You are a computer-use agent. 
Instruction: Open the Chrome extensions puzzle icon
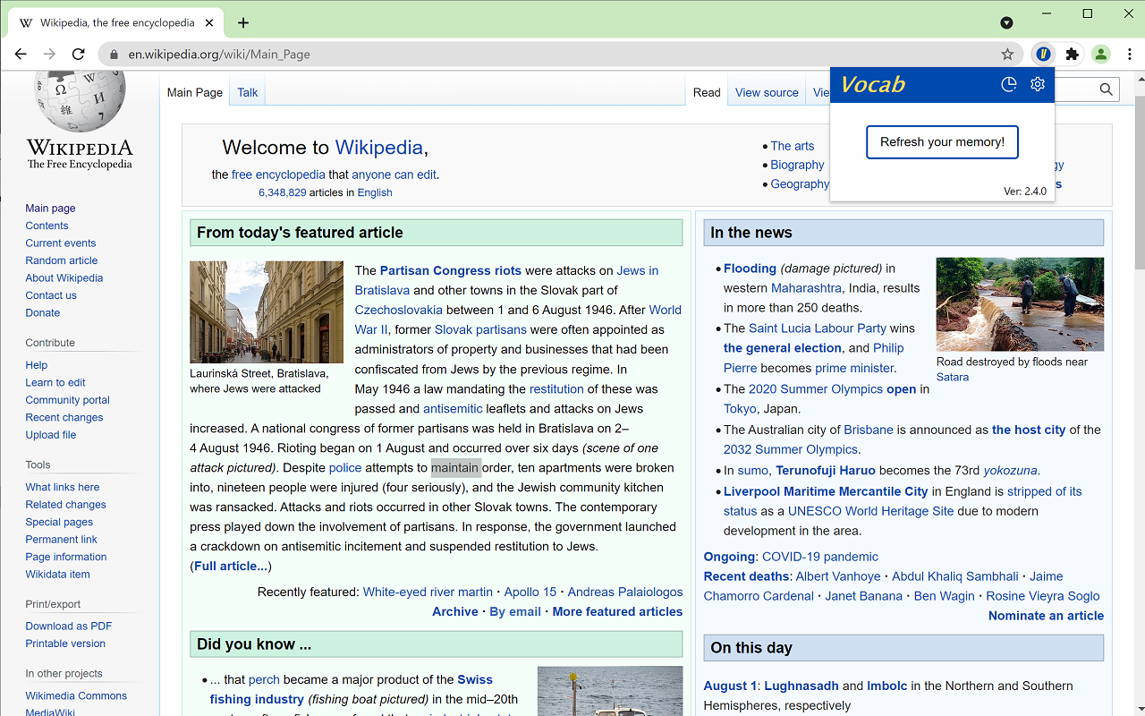coord(1072,54)
